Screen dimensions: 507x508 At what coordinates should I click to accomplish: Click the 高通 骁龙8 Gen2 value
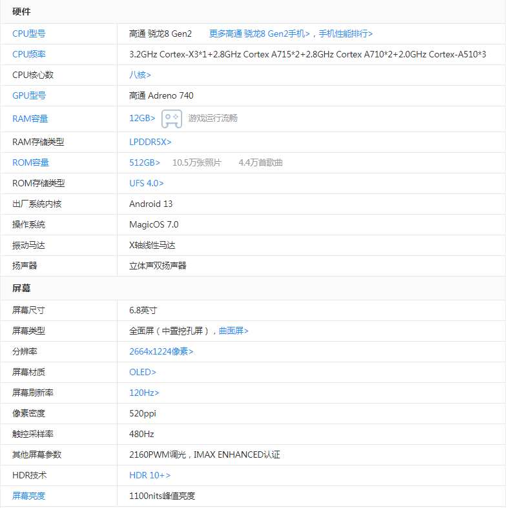[x=160, y=34]
